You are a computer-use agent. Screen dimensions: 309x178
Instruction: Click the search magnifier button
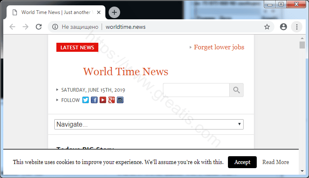point(236,90)
